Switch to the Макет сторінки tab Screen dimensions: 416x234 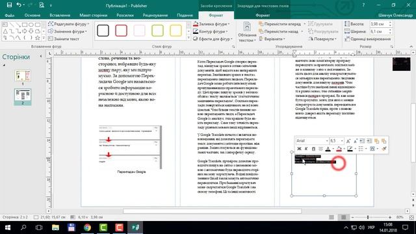[x=94, y=16]
